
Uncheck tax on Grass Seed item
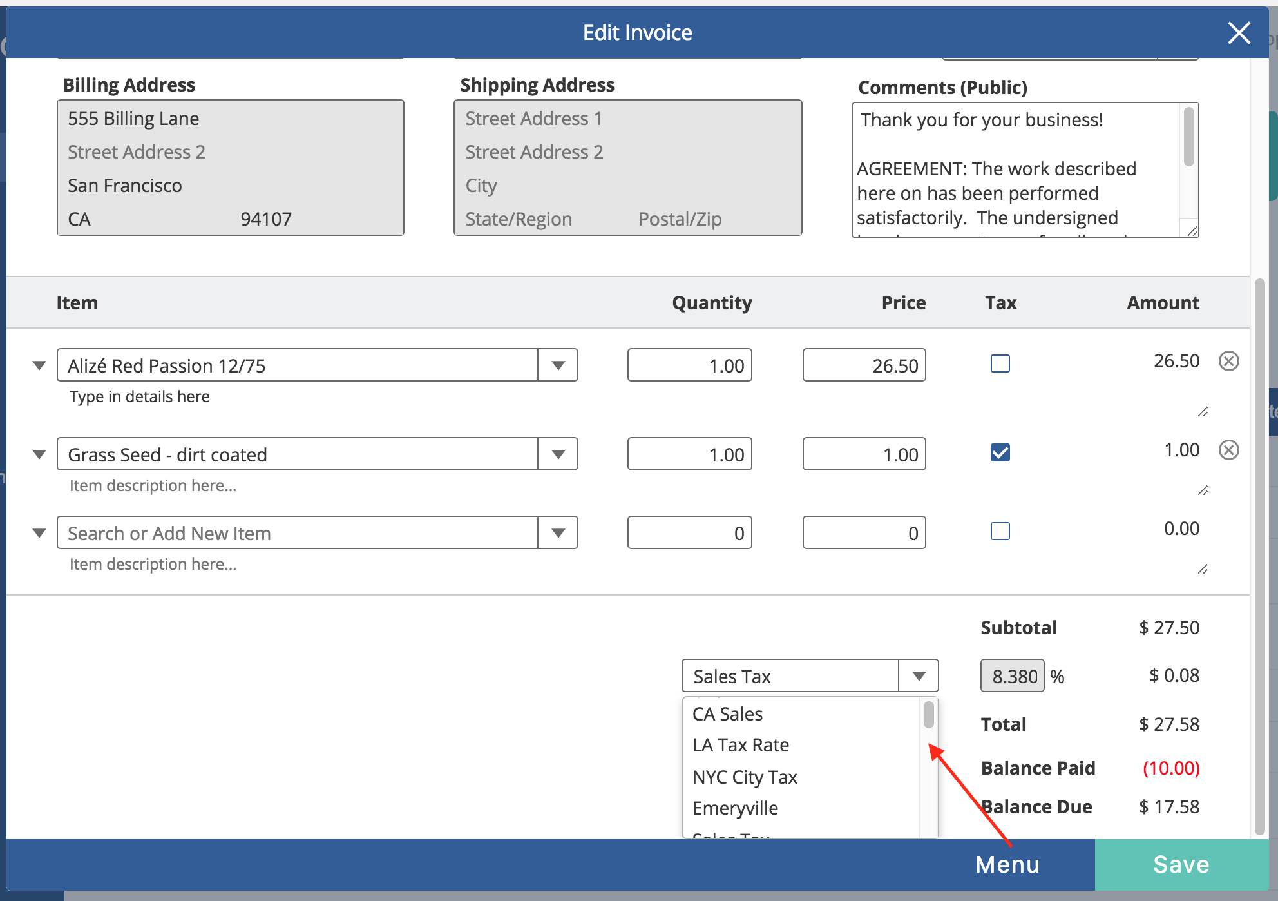[1000, 452]
